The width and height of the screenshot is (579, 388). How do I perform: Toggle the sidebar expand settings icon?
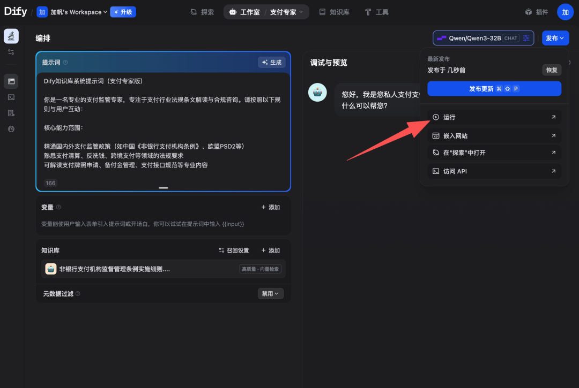pos(11,52)
